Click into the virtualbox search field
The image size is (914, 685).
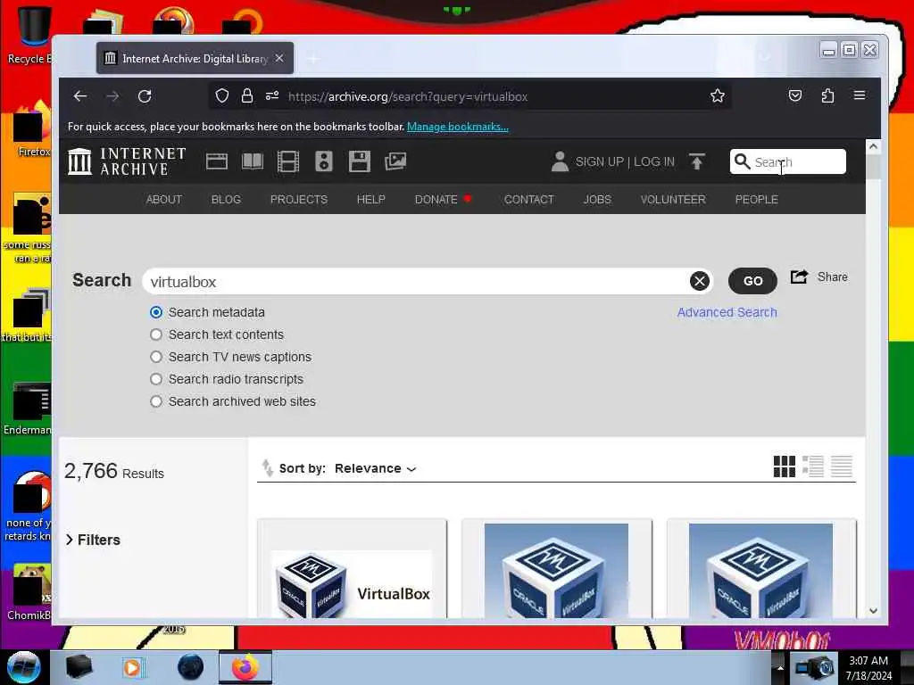415,281
